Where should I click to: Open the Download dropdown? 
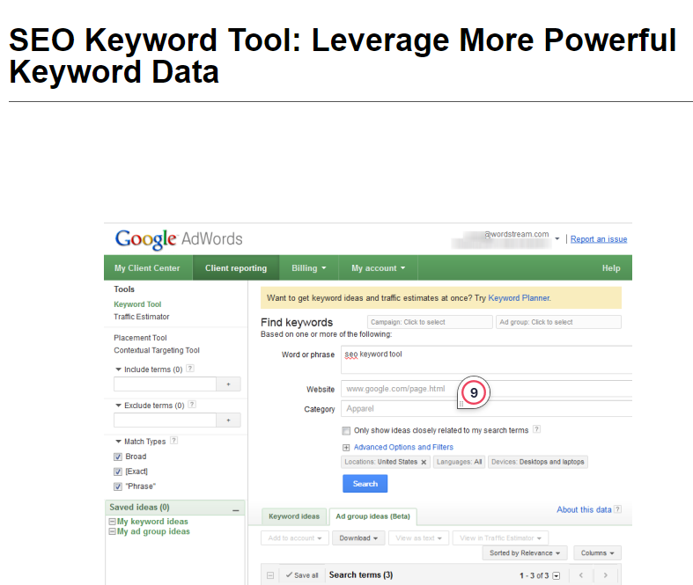[x=358, y=538]
